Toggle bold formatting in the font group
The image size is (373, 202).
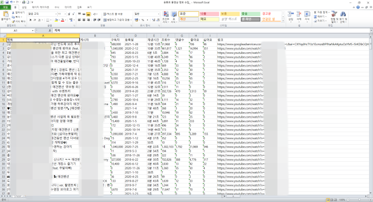pyautogui.click(x=30, y=20)
